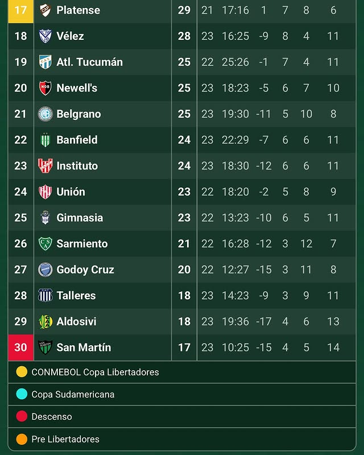Viewport: 364px width, 455px height.
Task: Click the red Descenso legend dot
Action: click(x=22, y=416)
